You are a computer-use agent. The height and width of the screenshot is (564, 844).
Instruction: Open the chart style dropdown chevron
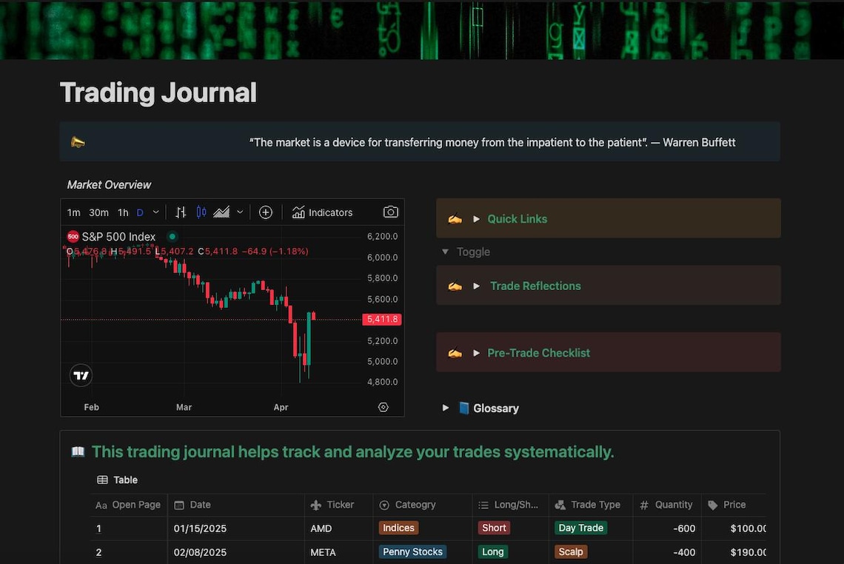click(x=238, y=212)
